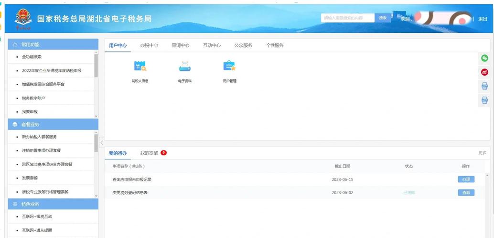Click the 特色业务 section header
Viewport: 494px width, 238px height.
click(53, 204)
